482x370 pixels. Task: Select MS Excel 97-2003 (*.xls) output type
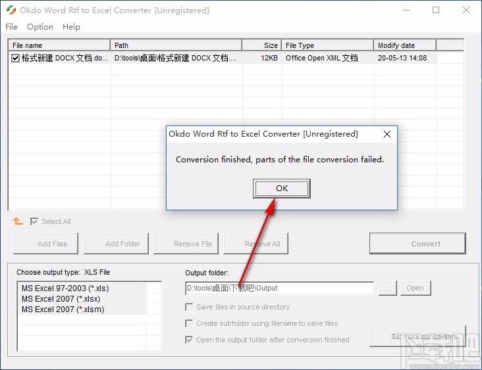(x=65, y=289)
